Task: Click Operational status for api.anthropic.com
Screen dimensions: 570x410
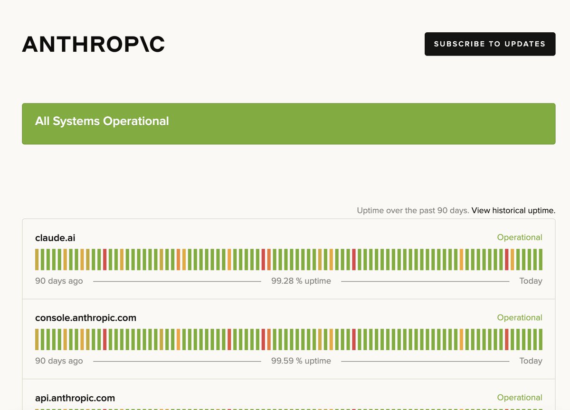Action: click(x=520, y=398)
